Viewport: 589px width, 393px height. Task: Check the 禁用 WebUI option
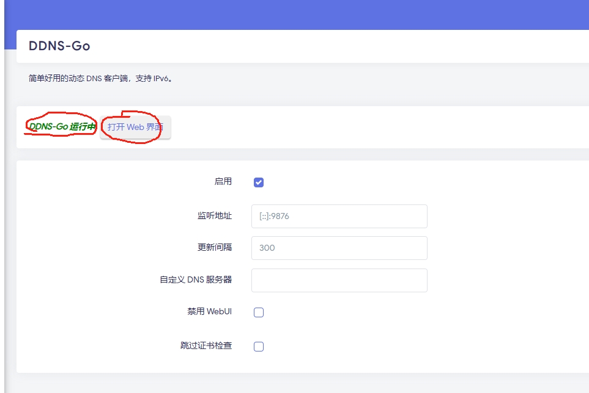tap(259, 312)
